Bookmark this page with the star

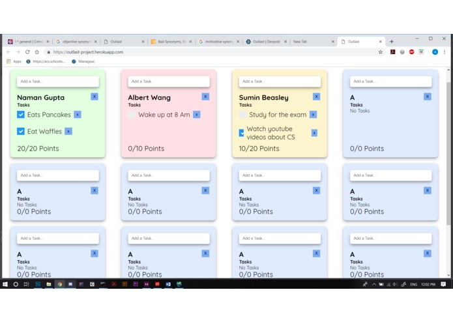click(381, 52)
